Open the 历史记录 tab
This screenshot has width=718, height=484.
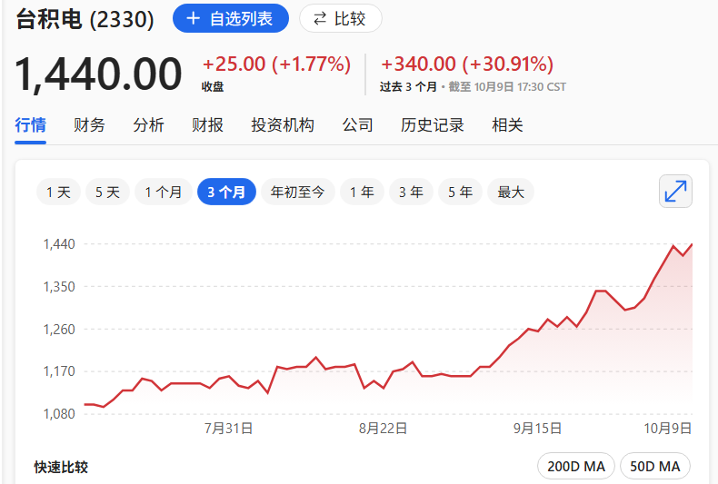pos(432,125)
